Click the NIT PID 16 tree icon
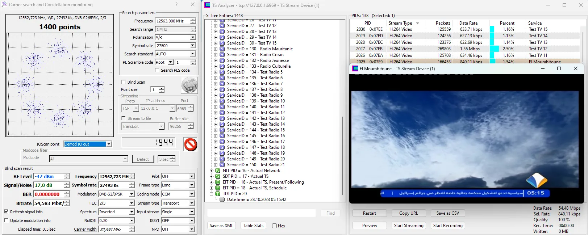Image resolution: width=588 pixels, height=235 pixels. pos(218,171)
